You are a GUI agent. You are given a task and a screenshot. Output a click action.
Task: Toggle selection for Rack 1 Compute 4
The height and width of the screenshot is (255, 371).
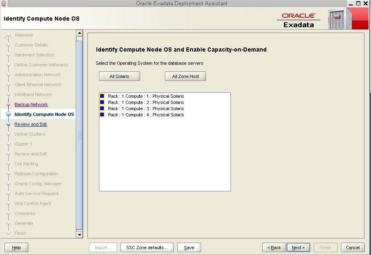click(x=101, y=115)
